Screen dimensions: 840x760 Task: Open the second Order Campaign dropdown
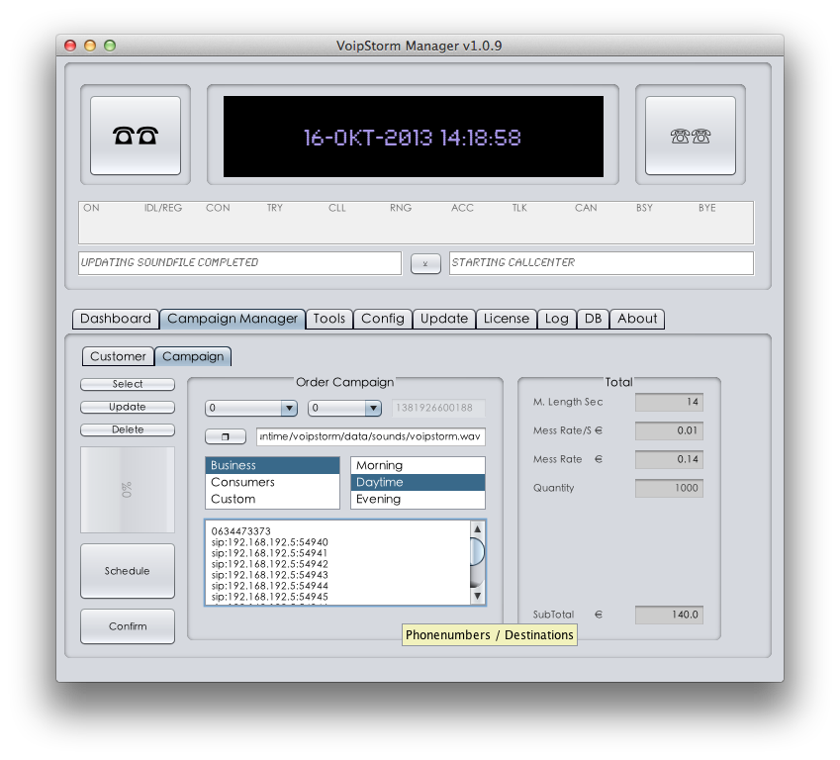344,408
